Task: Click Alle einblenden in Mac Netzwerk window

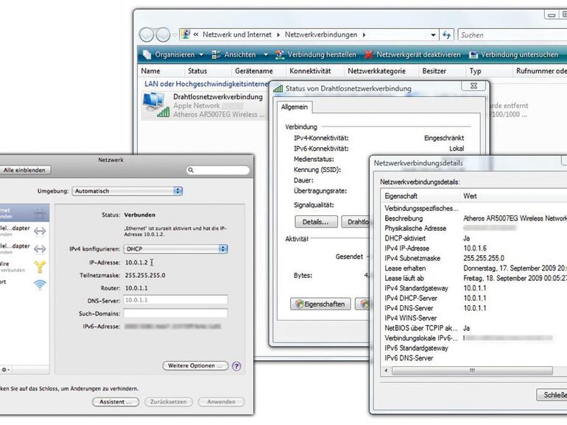Action: tap(24, 170)
